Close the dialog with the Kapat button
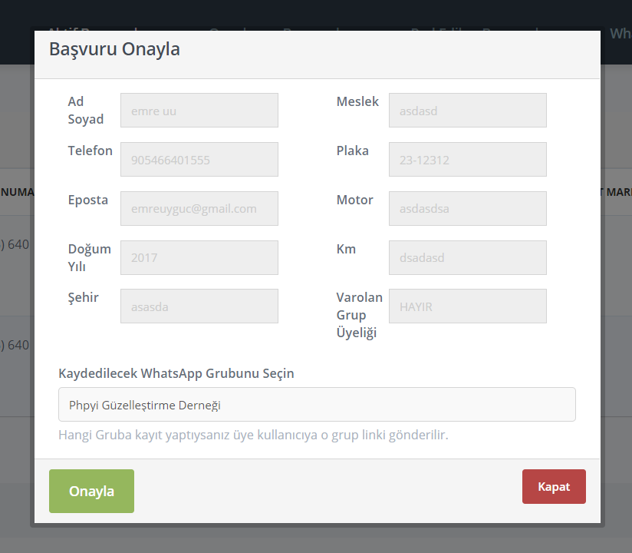The image size is (632, 553). (554, 486)
